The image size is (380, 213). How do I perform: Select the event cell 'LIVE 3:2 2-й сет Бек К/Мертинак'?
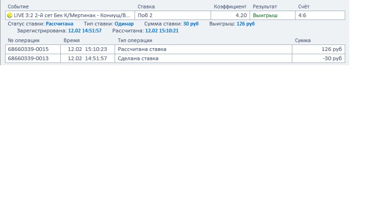(70, 15)
